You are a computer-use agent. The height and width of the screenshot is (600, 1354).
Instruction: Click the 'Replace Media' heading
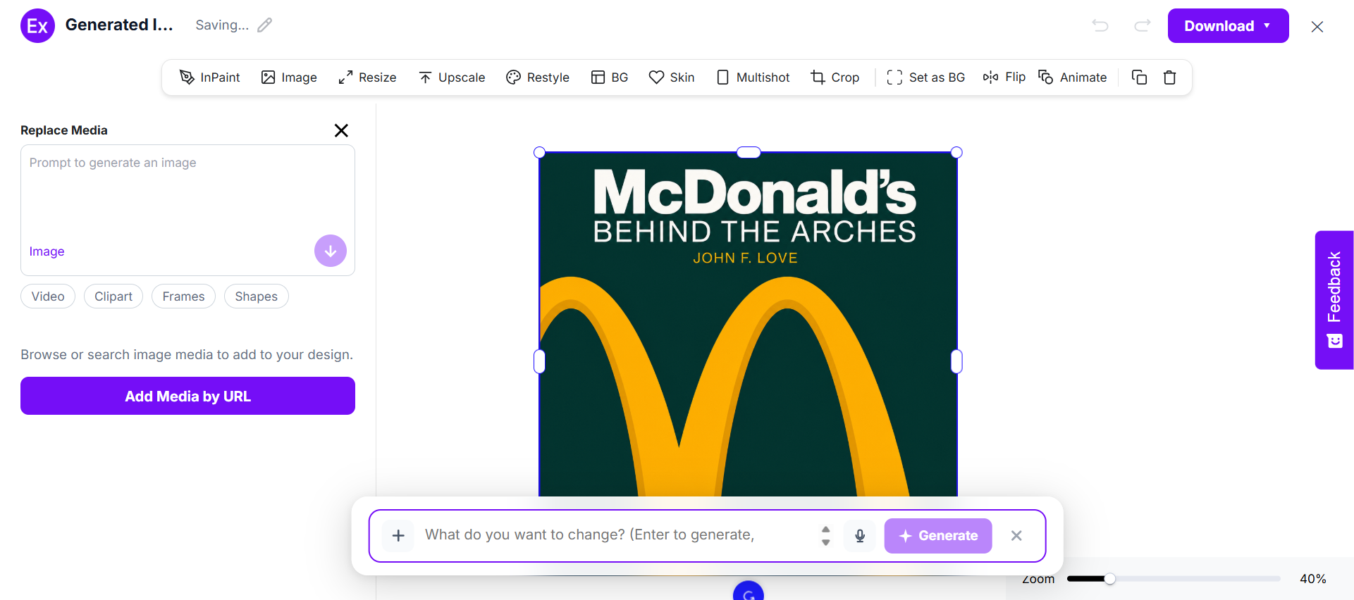64,130
